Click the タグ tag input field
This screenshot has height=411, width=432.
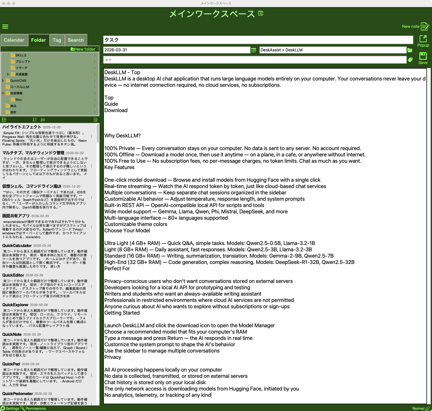point(255,60)
